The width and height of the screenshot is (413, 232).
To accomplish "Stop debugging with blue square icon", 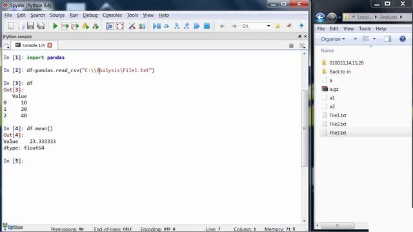I will (x=206, y=26).
